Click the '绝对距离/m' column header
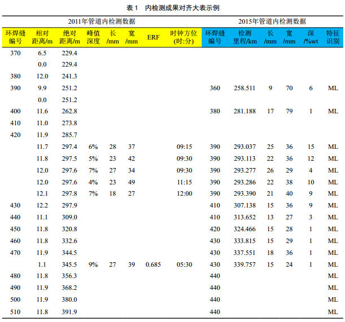345x322 pixels. 69,37
